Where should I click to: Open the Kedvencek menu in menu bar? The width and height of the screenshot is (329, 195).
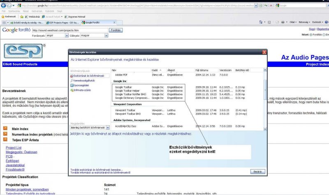click(x=37, y=11)
